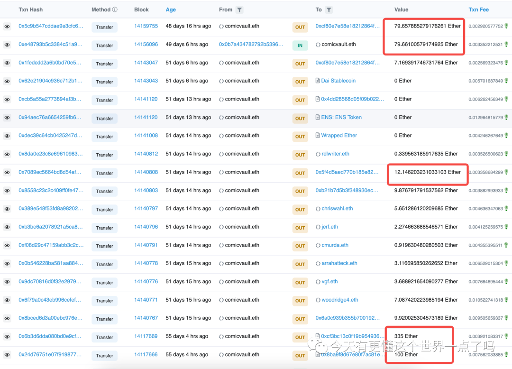Open recipient chriswahl.eth
512x369 pixels.
(337, 208)
